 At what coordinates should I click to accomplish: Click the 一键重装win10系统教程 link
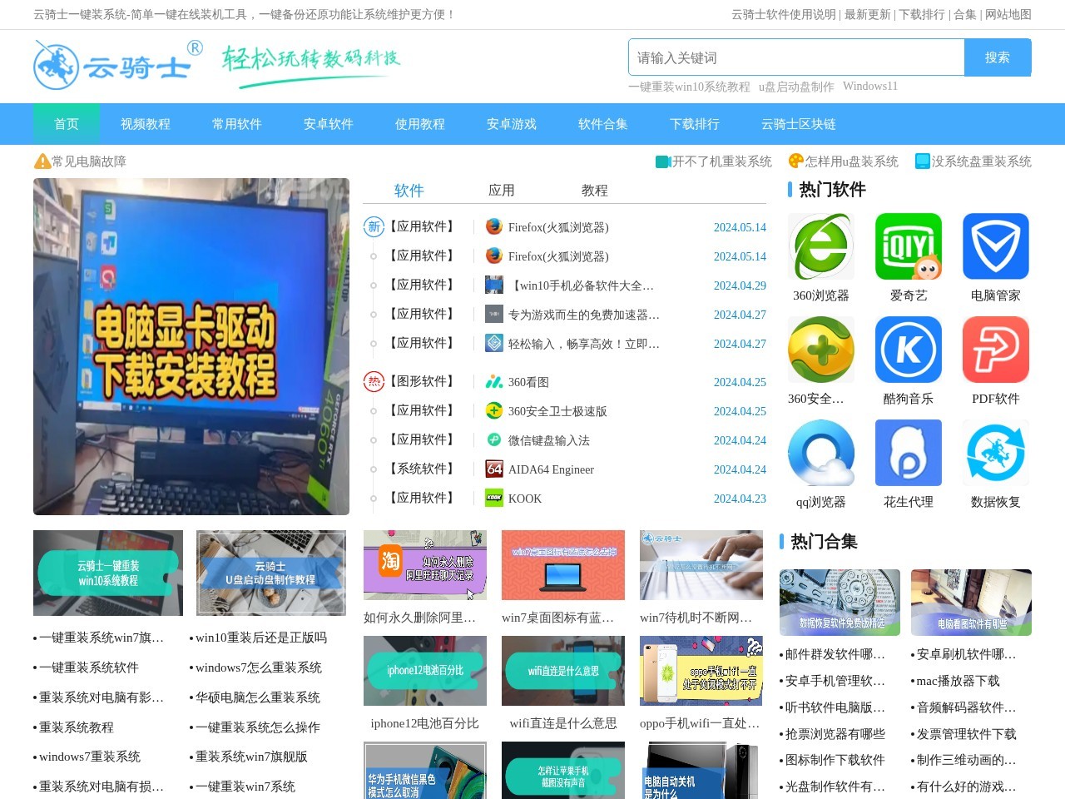689,86
